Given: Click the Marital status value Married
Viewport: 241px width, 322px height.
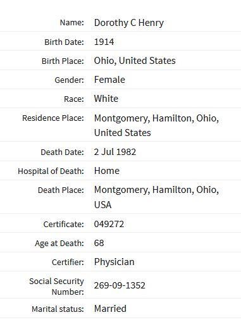Looking at the screenshot, I should click(x=110, y=309).
